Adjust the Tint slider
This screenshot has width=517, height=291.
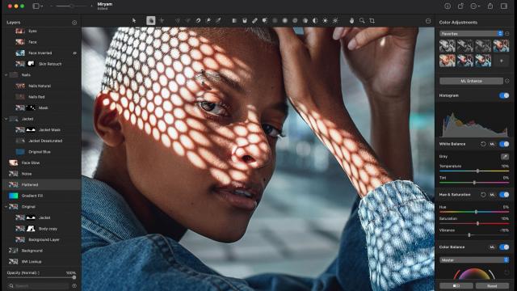(474, 183)
